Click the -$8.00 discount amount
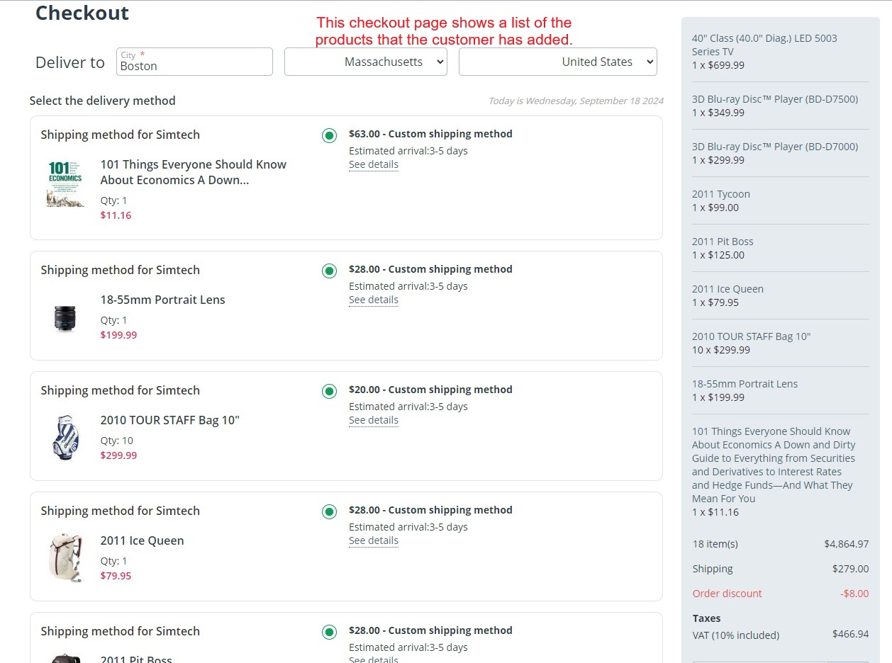The width and height of the screenshot is (892, 663). pyautogui.click(x=854, y=594)
